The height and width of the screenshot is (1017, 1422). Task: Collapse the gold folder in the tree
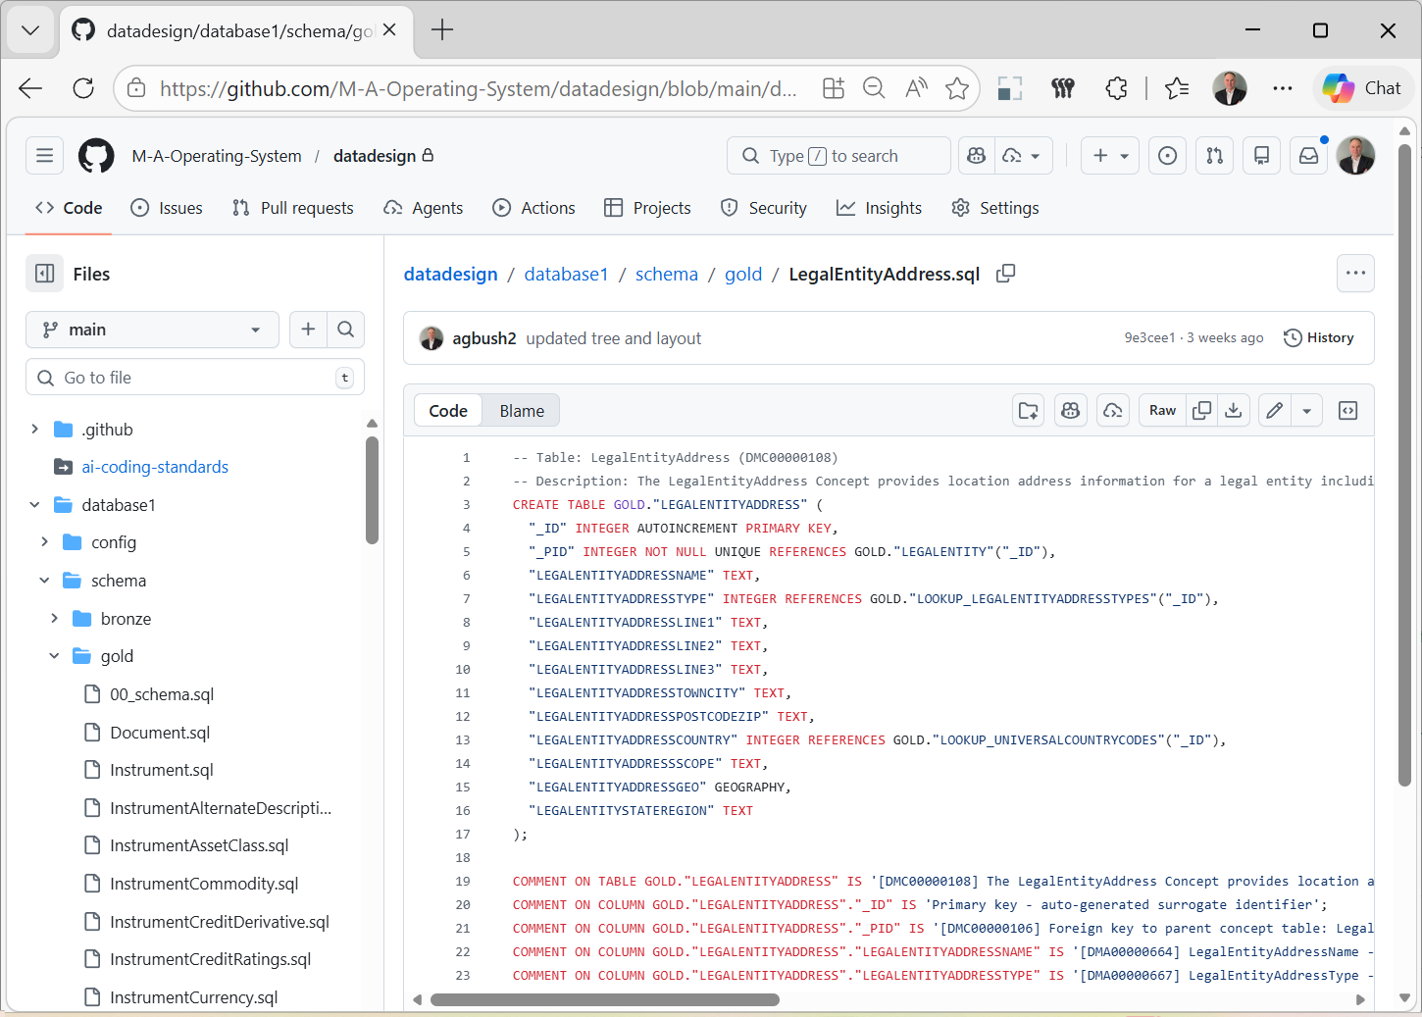point(53,655)
